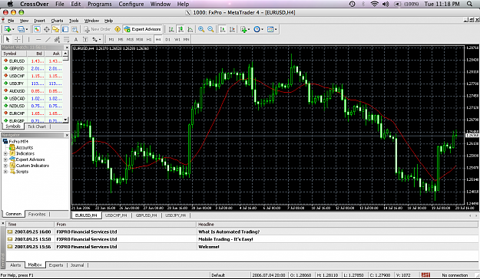Click the Wi-Fi icon in menu bar
Viewport: 480px width, 279px height.
point(374,4)
